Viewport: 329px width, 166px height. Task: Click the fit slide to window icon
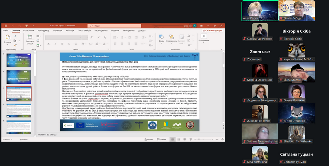[222, 139]
